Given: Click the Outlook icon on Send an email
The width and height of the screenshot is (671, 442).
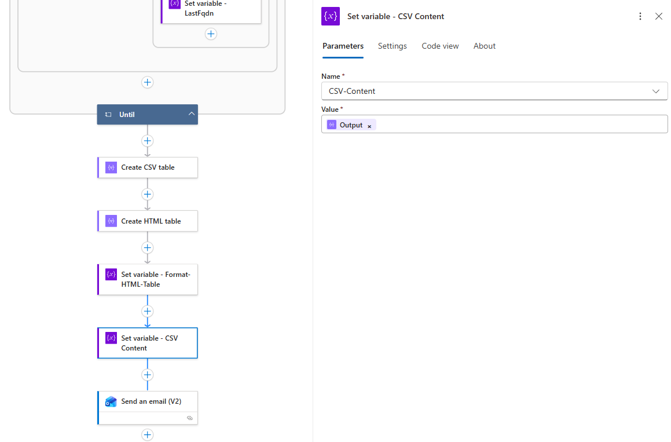Looking at the screenshot, I should 111,401.
